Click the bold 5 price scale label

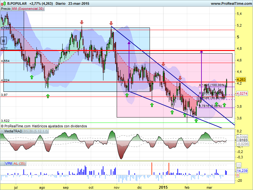(x=238, y=37)
